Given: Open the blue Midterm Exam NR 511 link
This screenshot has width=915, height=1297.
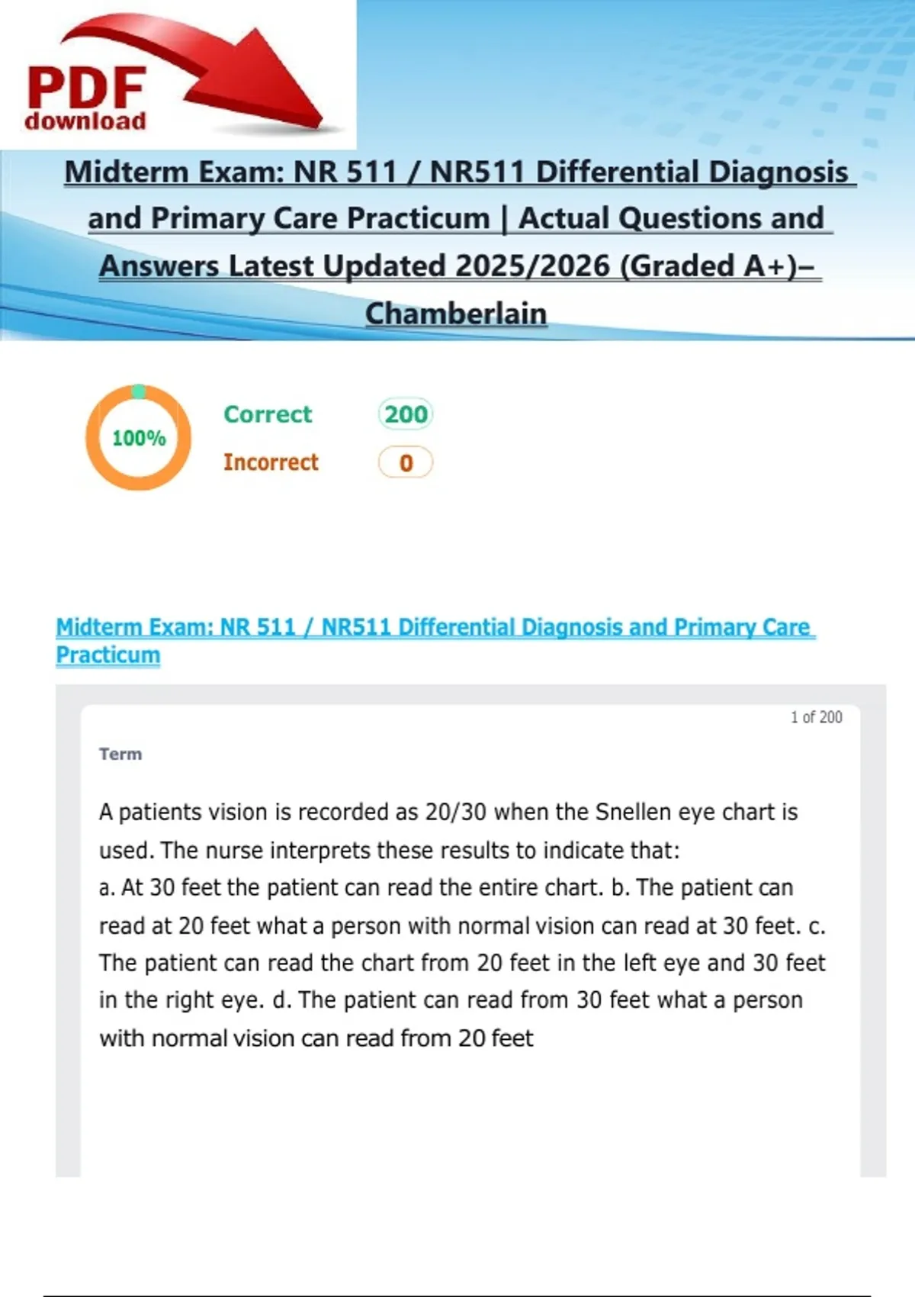Looking at the screenshot, I should [435, 627].
